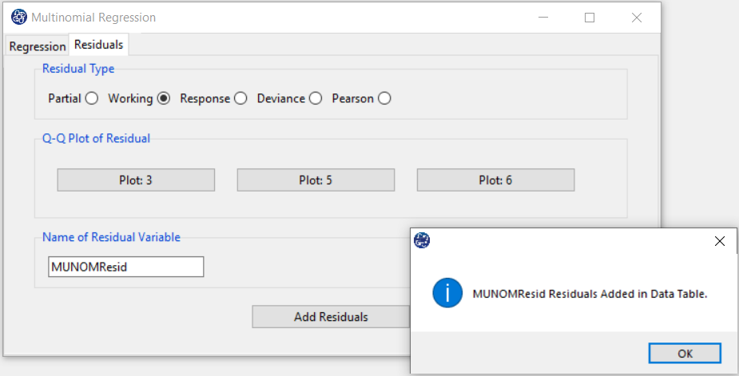Image resolution: width=739 pixels, height=376 pixels.
Task: Click the Multinomial Regression title bar app icon
Action: pyautogui.click(x=19, y=18)
